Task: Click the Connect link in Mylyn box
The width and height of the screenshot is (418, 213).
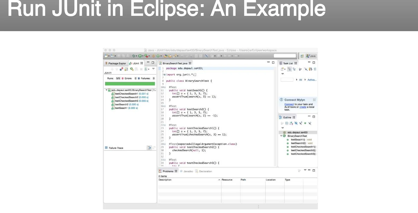Action: point(289,104)
